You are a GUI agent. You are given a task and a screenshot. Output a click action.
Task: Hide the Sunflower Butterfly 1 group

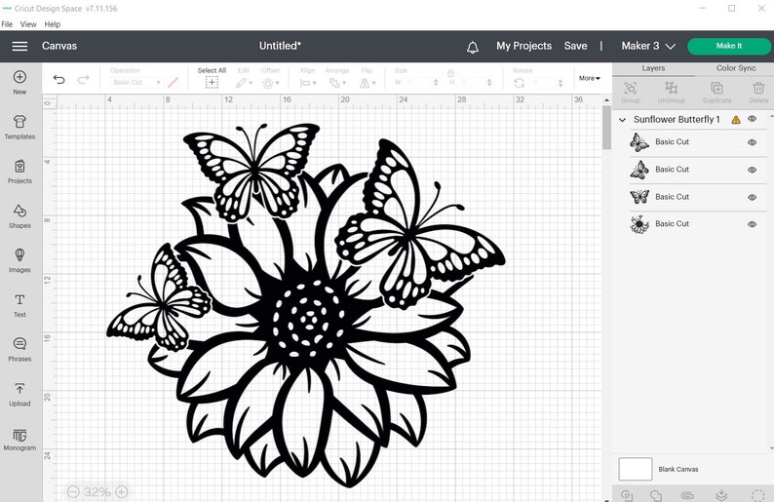pyautogui.click(x=752, y=119)
